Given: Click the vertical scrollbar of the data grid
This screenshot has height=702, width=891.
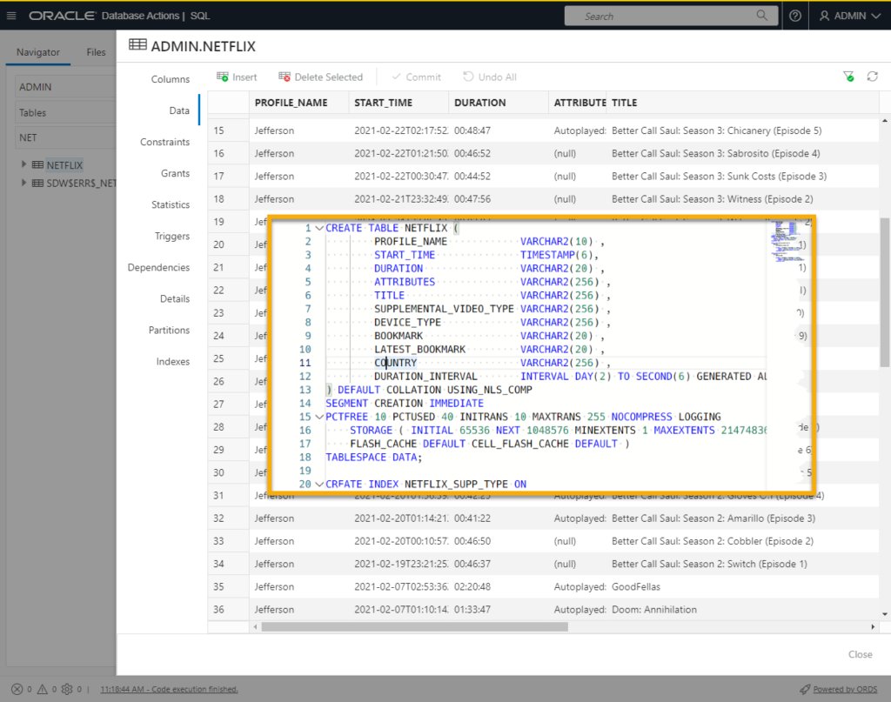Looking at the screenshot, I should [x=885, y=292].
